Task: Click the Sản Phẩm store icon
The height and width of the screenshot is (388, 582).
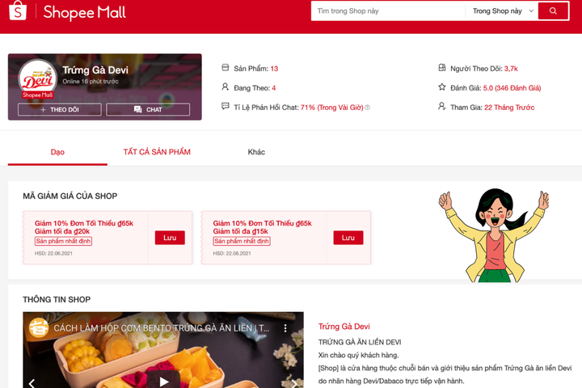Action: 225,68
